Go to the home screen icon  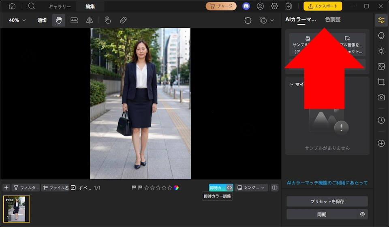[12, 6]
